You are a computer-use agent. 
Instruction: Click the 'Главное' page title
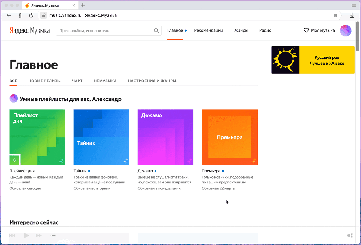pyautogui.click(x=34, y=65)
